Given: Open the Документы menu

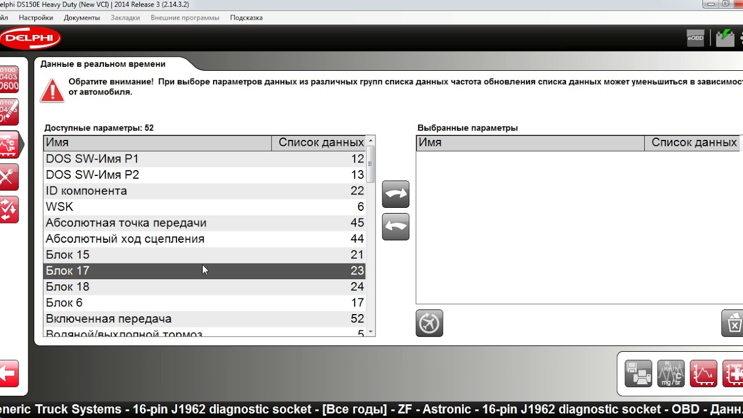Looking at the screenshot, I should click(x=82, y=17).
